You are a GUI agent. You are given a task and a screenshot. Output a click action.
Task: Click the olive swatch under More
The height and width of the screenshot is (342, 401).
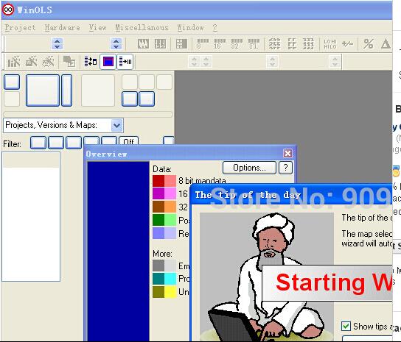tap(158, 292)
